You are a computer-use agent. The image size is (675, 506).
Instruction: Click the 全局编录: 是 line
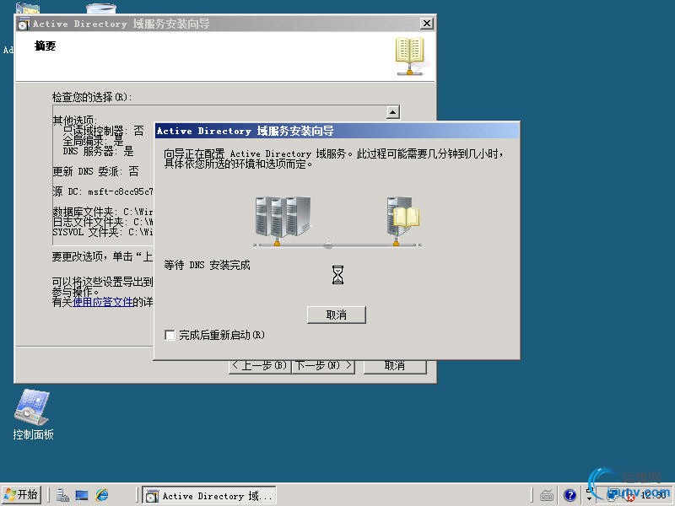[x=93, y=141]
